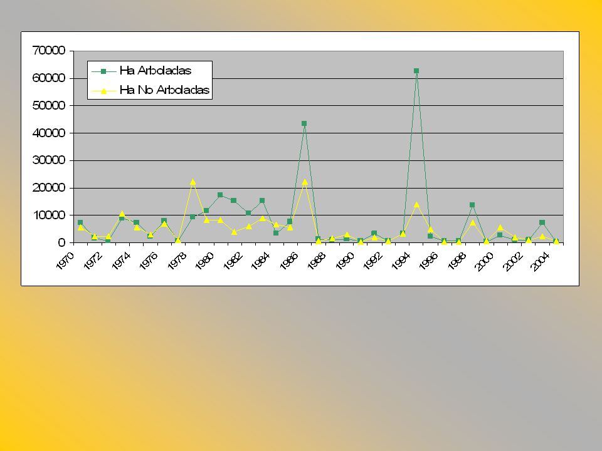Click the 2000 x-axis label
The height and width of the screenshot is (451, 602).
(485, 261)
